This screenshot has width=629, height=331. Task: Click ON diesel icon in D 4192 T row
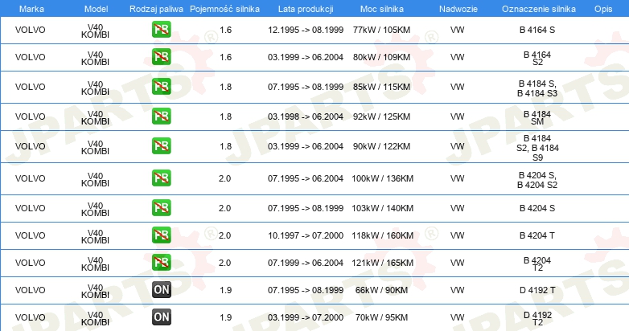coord(162,290)
